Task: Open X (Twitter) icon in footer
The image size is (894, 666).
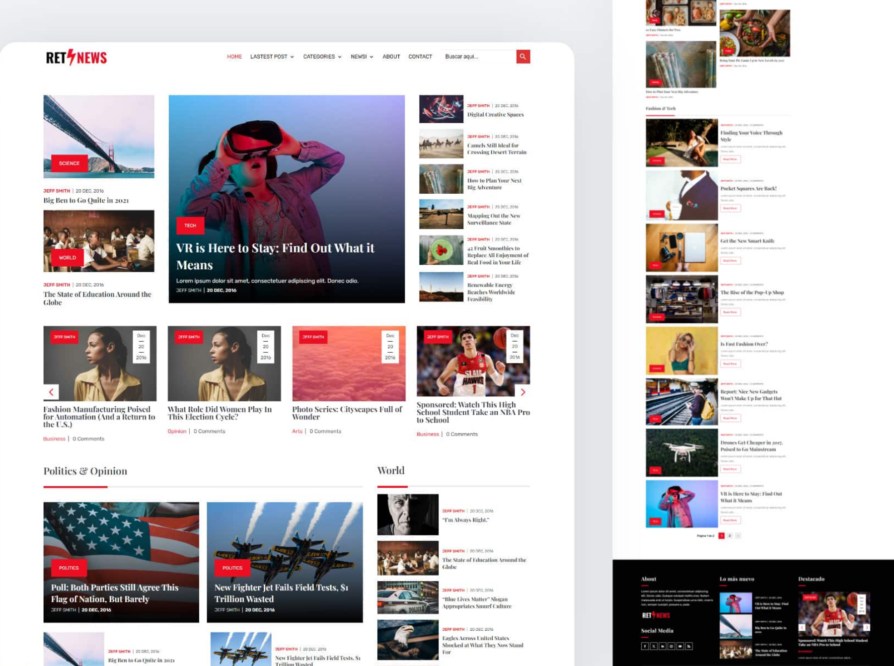Action: 654,646
